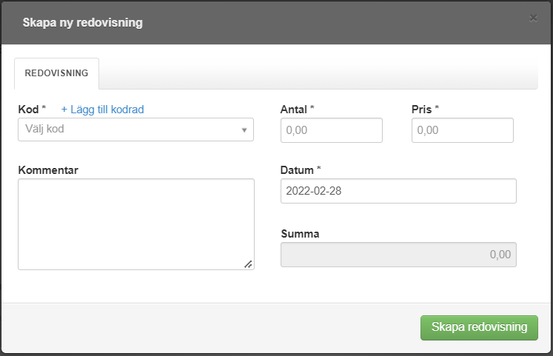
Task: Click the dialog title Skapa ny redovisning
Action: 82,23
